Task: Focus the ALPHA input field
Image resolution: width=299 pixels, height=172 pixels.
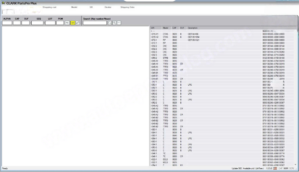Action: tap(7, 23)
